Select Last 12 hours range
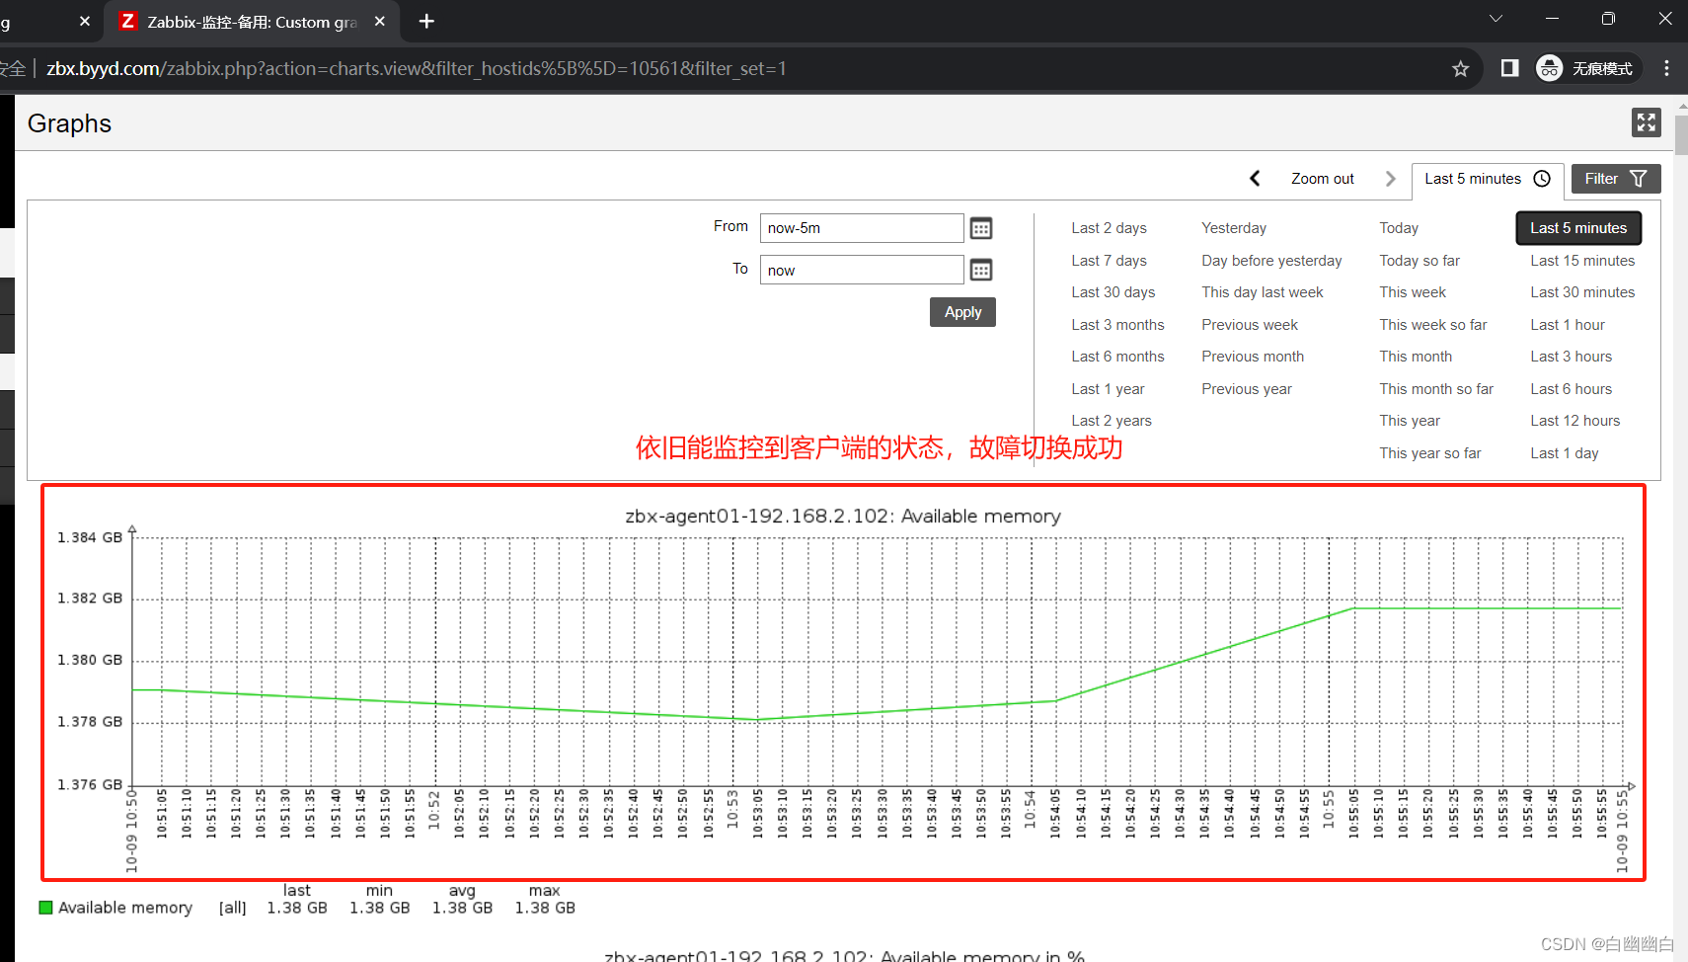The height and width of the screenshot is (962, 1688). [1574, 421]
